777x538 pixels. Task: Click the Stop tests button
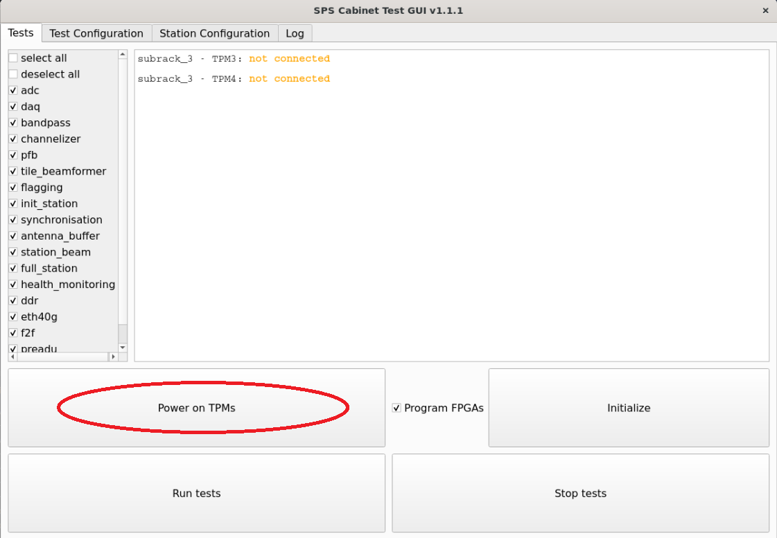[580, 493]
